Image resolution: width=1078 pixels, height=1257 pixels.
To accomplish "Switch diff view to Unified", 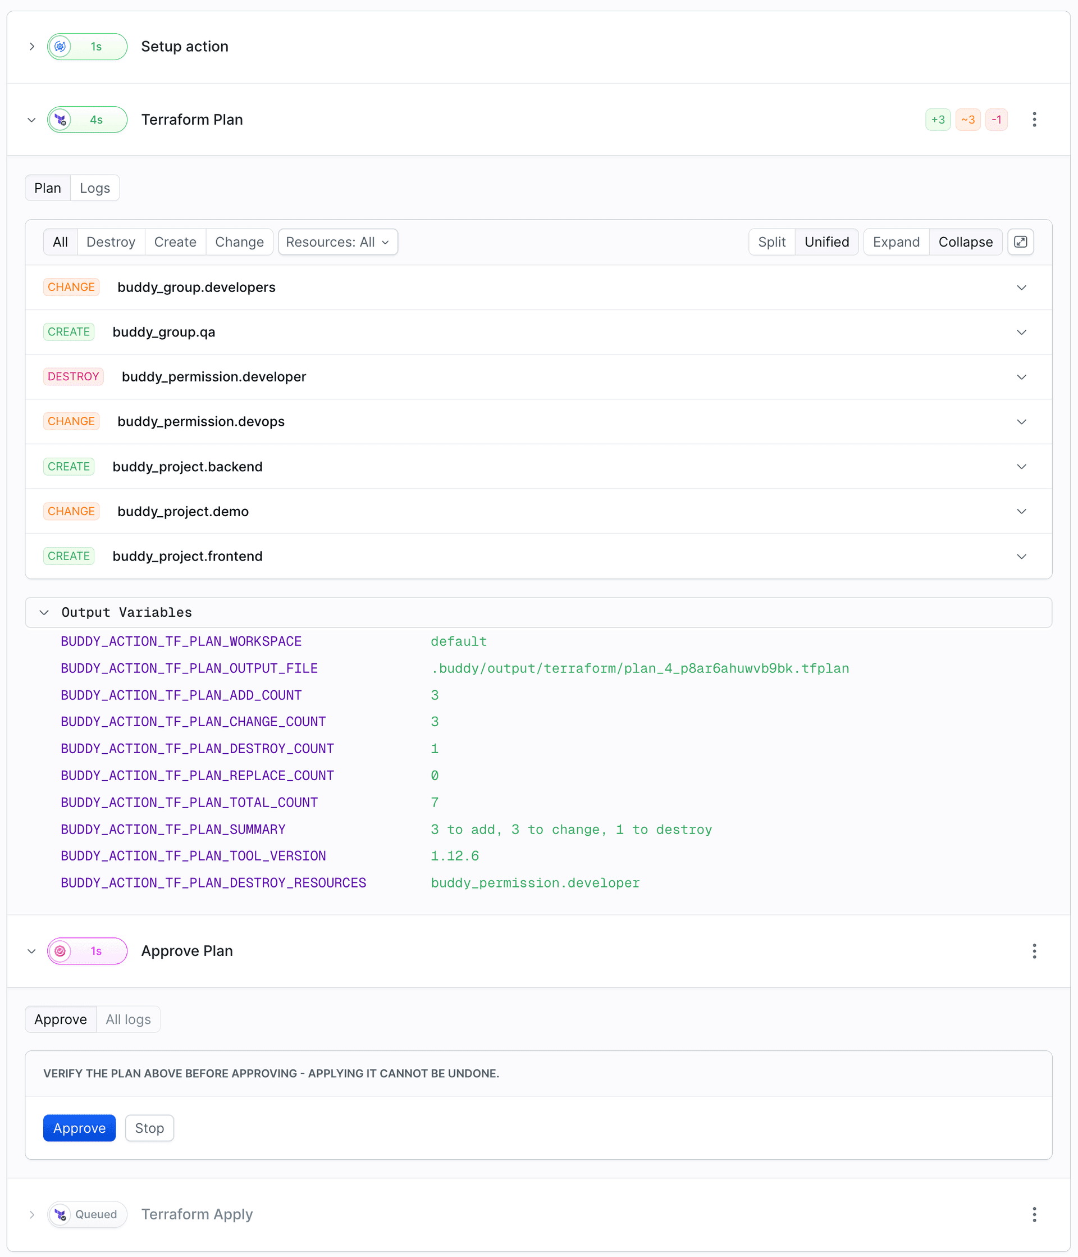I will click(826, 242).
